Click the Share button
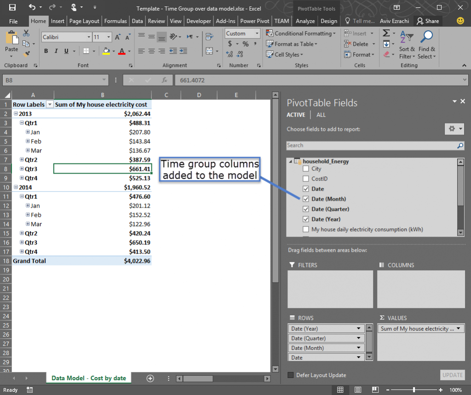 point(428,20)
